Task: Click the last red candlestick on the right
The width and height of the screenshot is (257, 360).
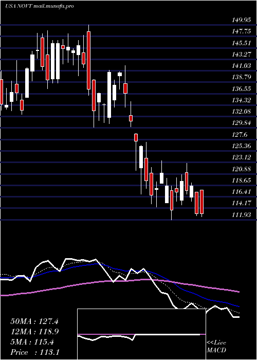Action: point(201,202)
